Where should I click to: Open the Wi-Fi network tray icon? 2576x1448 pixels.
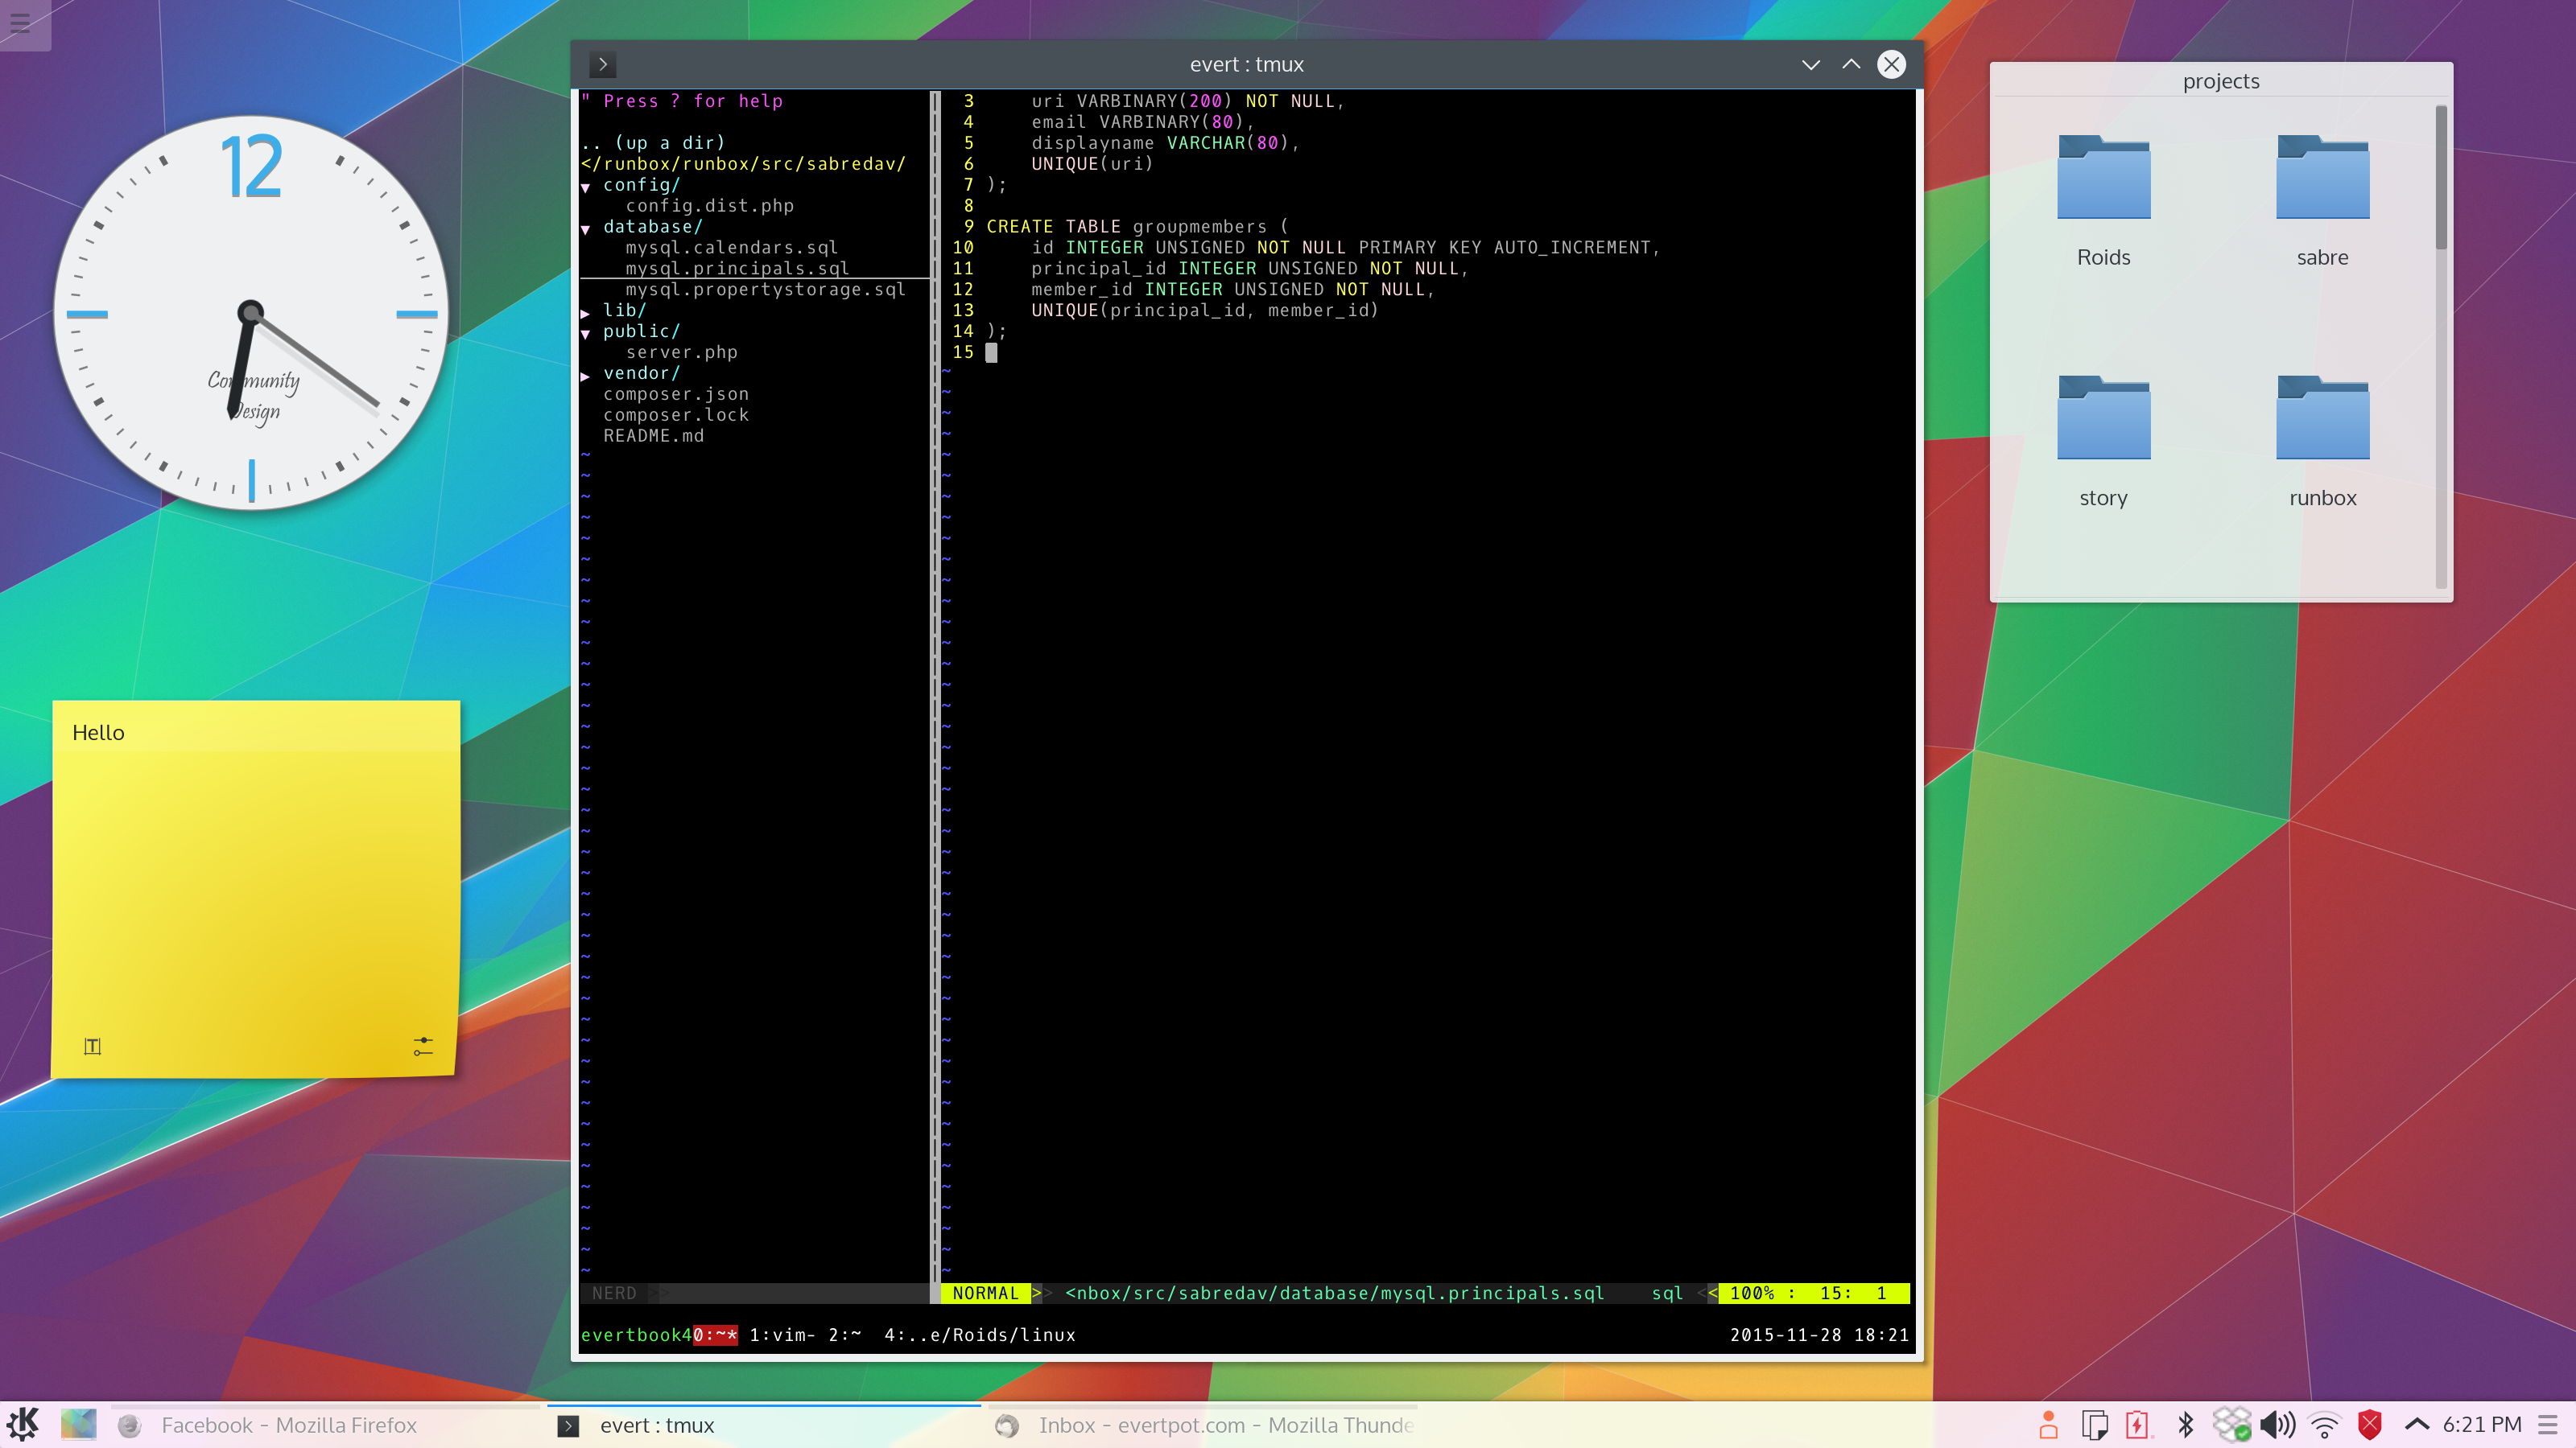point(2325,1425)
